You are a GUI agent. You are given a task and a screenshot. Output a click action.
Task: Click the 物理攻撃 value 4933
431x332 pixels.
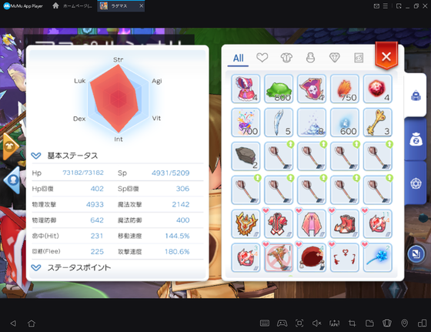tap(95, 204)
